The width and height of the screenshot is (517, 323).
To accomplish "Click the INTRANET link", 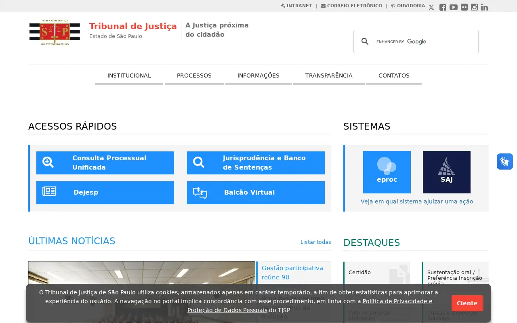I will point(296,6).
